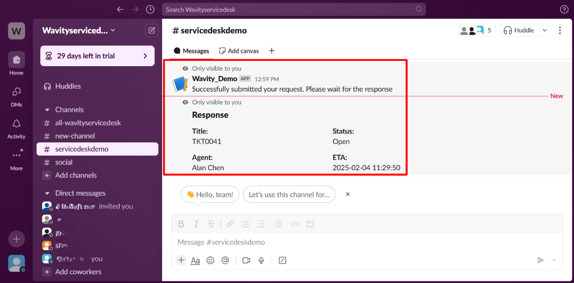This screenshot has height=283, width=574.
Task: Click the agent name Alan Chen
Action: 208,168
